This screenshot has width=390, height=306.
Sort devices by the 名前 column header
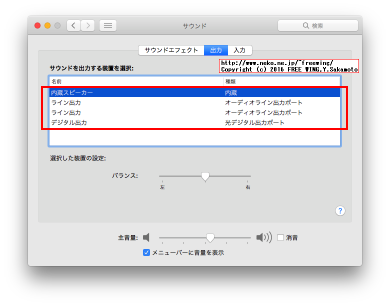tap(135, 81)
